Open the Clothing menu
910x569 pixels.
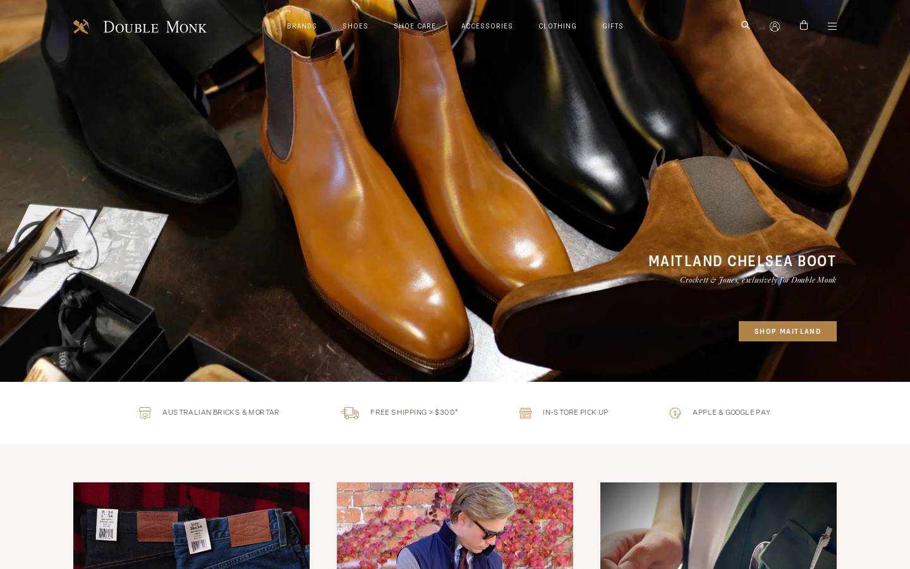click(x=557, y=26)
